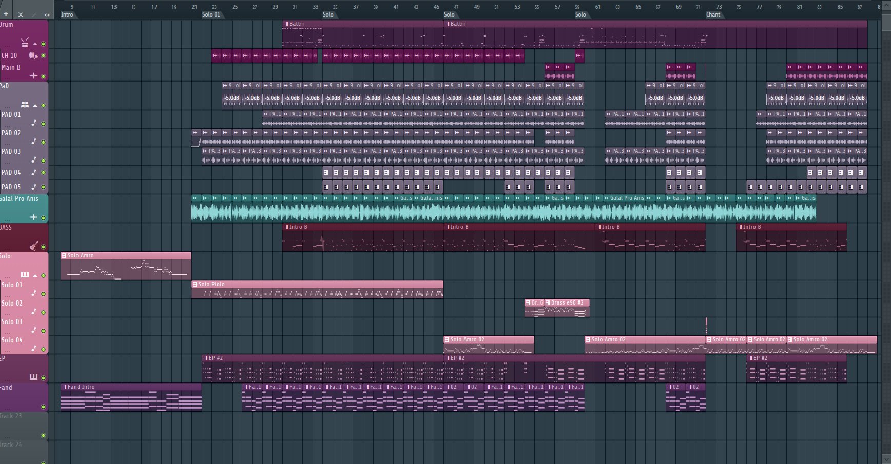891x464 pixels.
Task: Collapse the Solo track group arrow
Action: (x=35, y=275)
